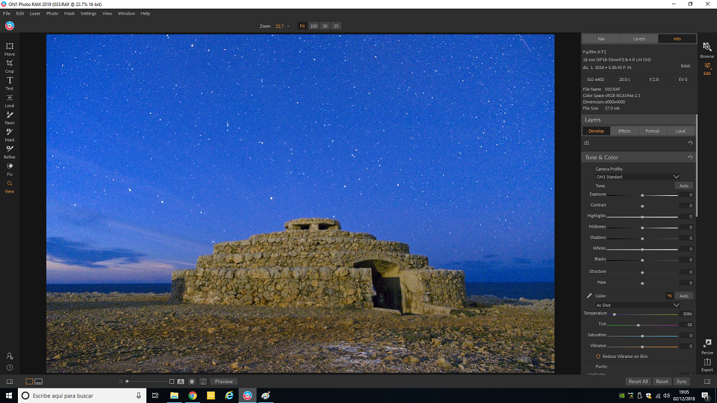Set zoom to 100 percent

click(x=313, y=26)
